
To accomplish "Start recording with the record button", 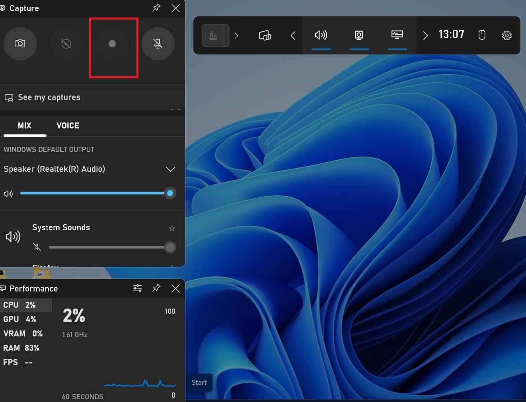I will 112,44.
